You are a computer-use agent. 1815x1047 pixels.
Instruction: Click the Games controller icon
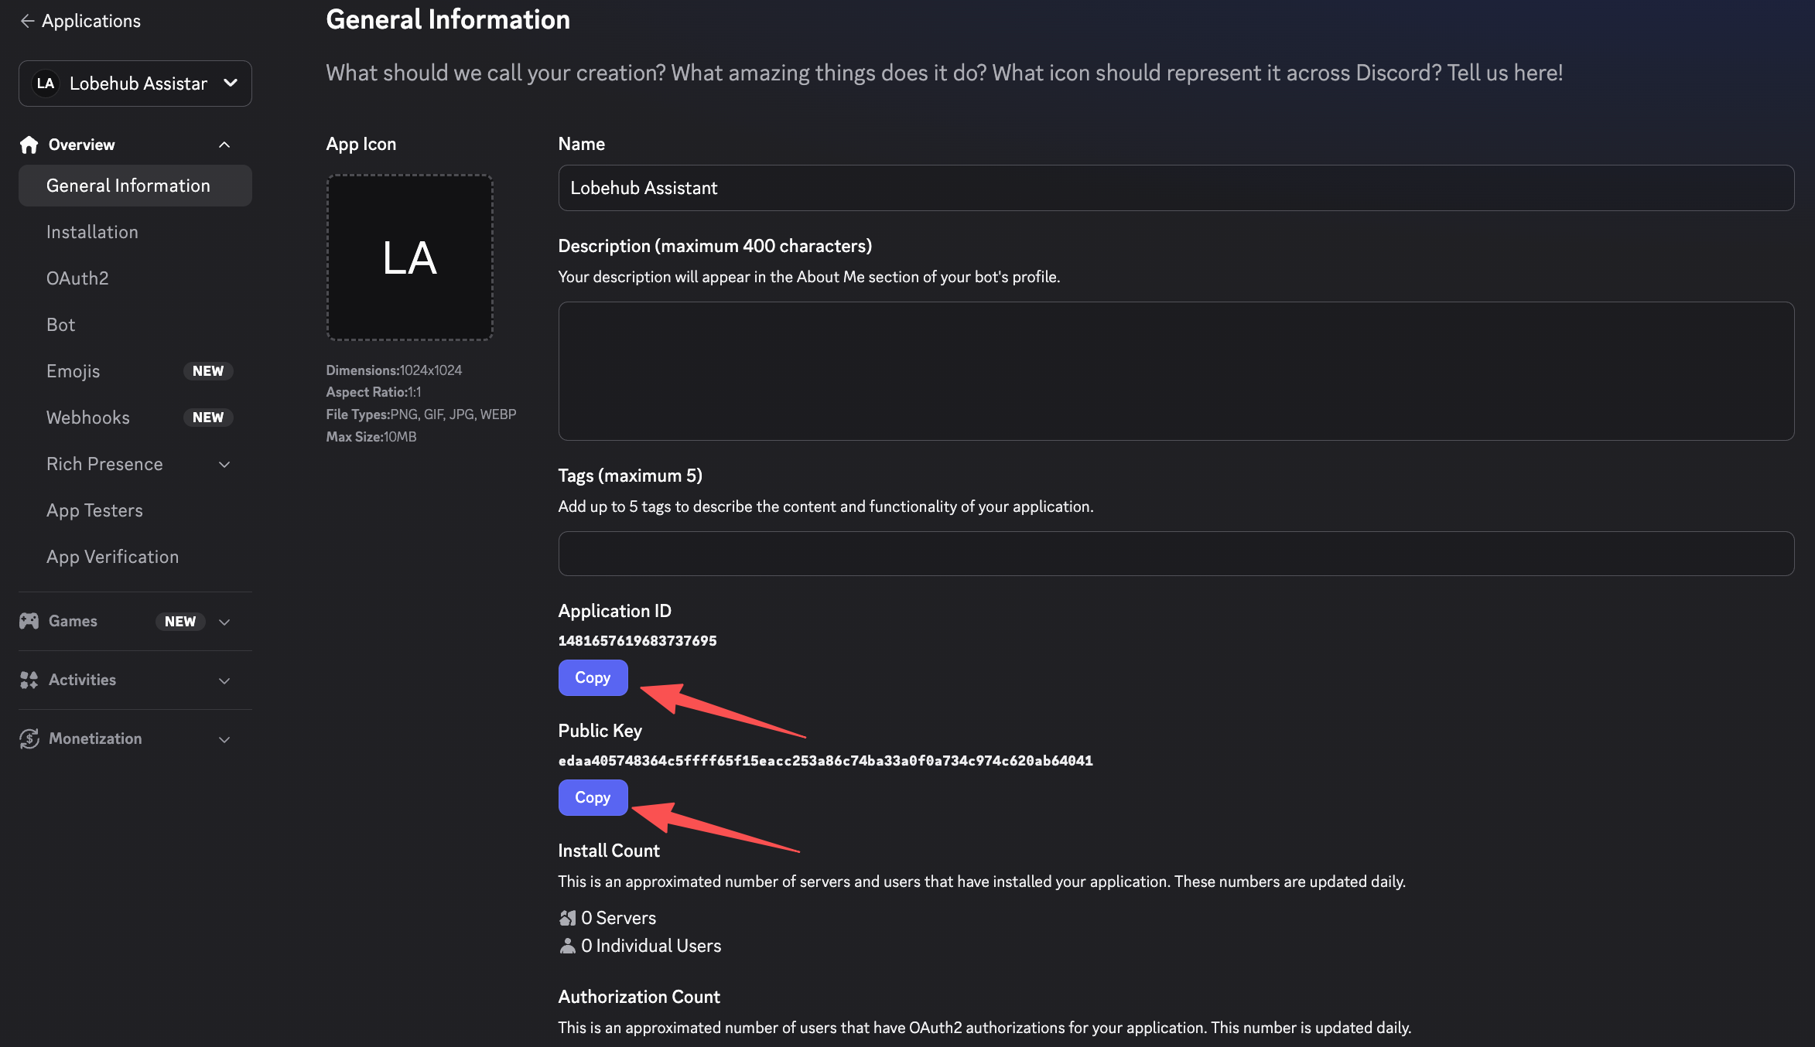tap(29, 621)
